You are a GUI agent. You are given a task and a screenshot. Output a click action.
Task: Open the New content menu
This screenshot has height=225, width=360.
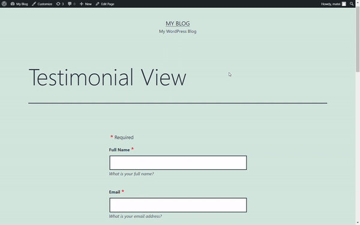[85, 4]
